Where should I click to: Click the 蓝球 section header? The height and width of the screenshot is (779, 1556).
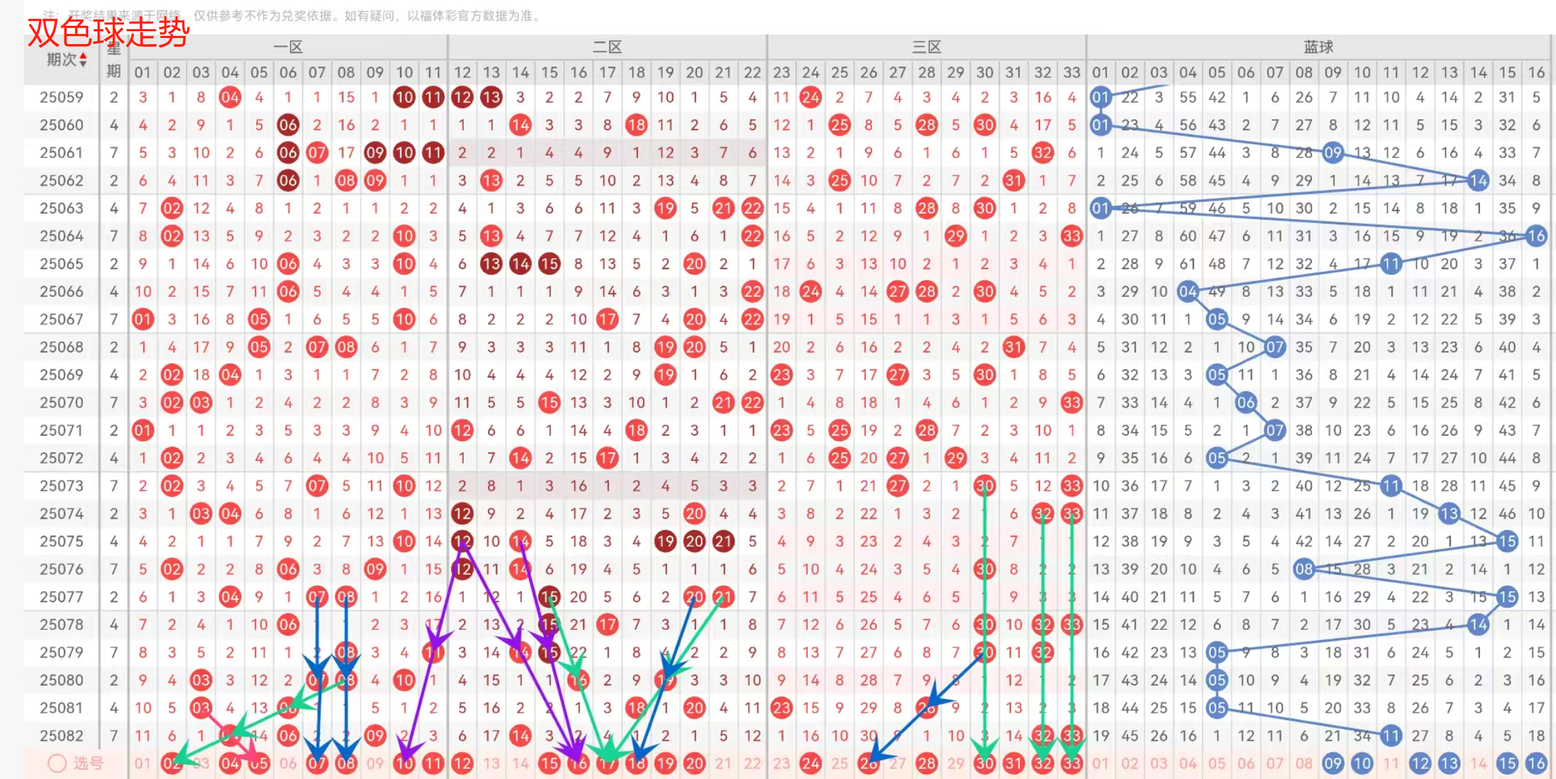click(1318, 47)
